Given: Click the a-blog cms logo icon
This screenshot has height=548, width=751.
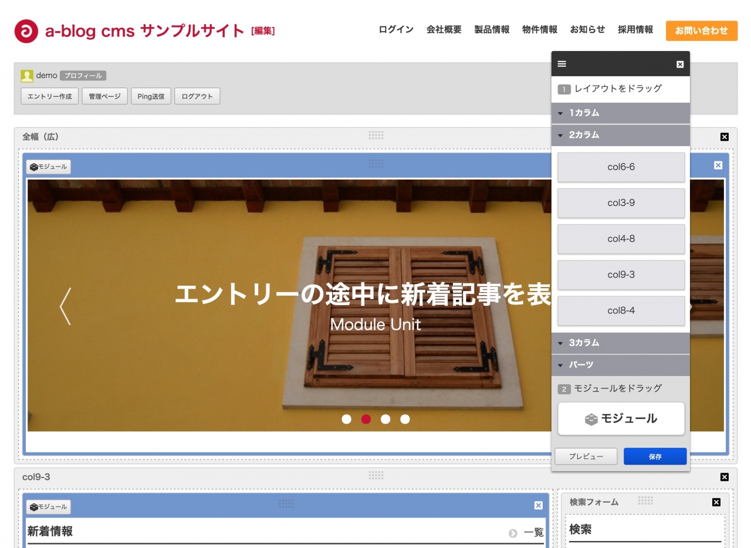Looking at the screenshot, I should pos(26,31).
